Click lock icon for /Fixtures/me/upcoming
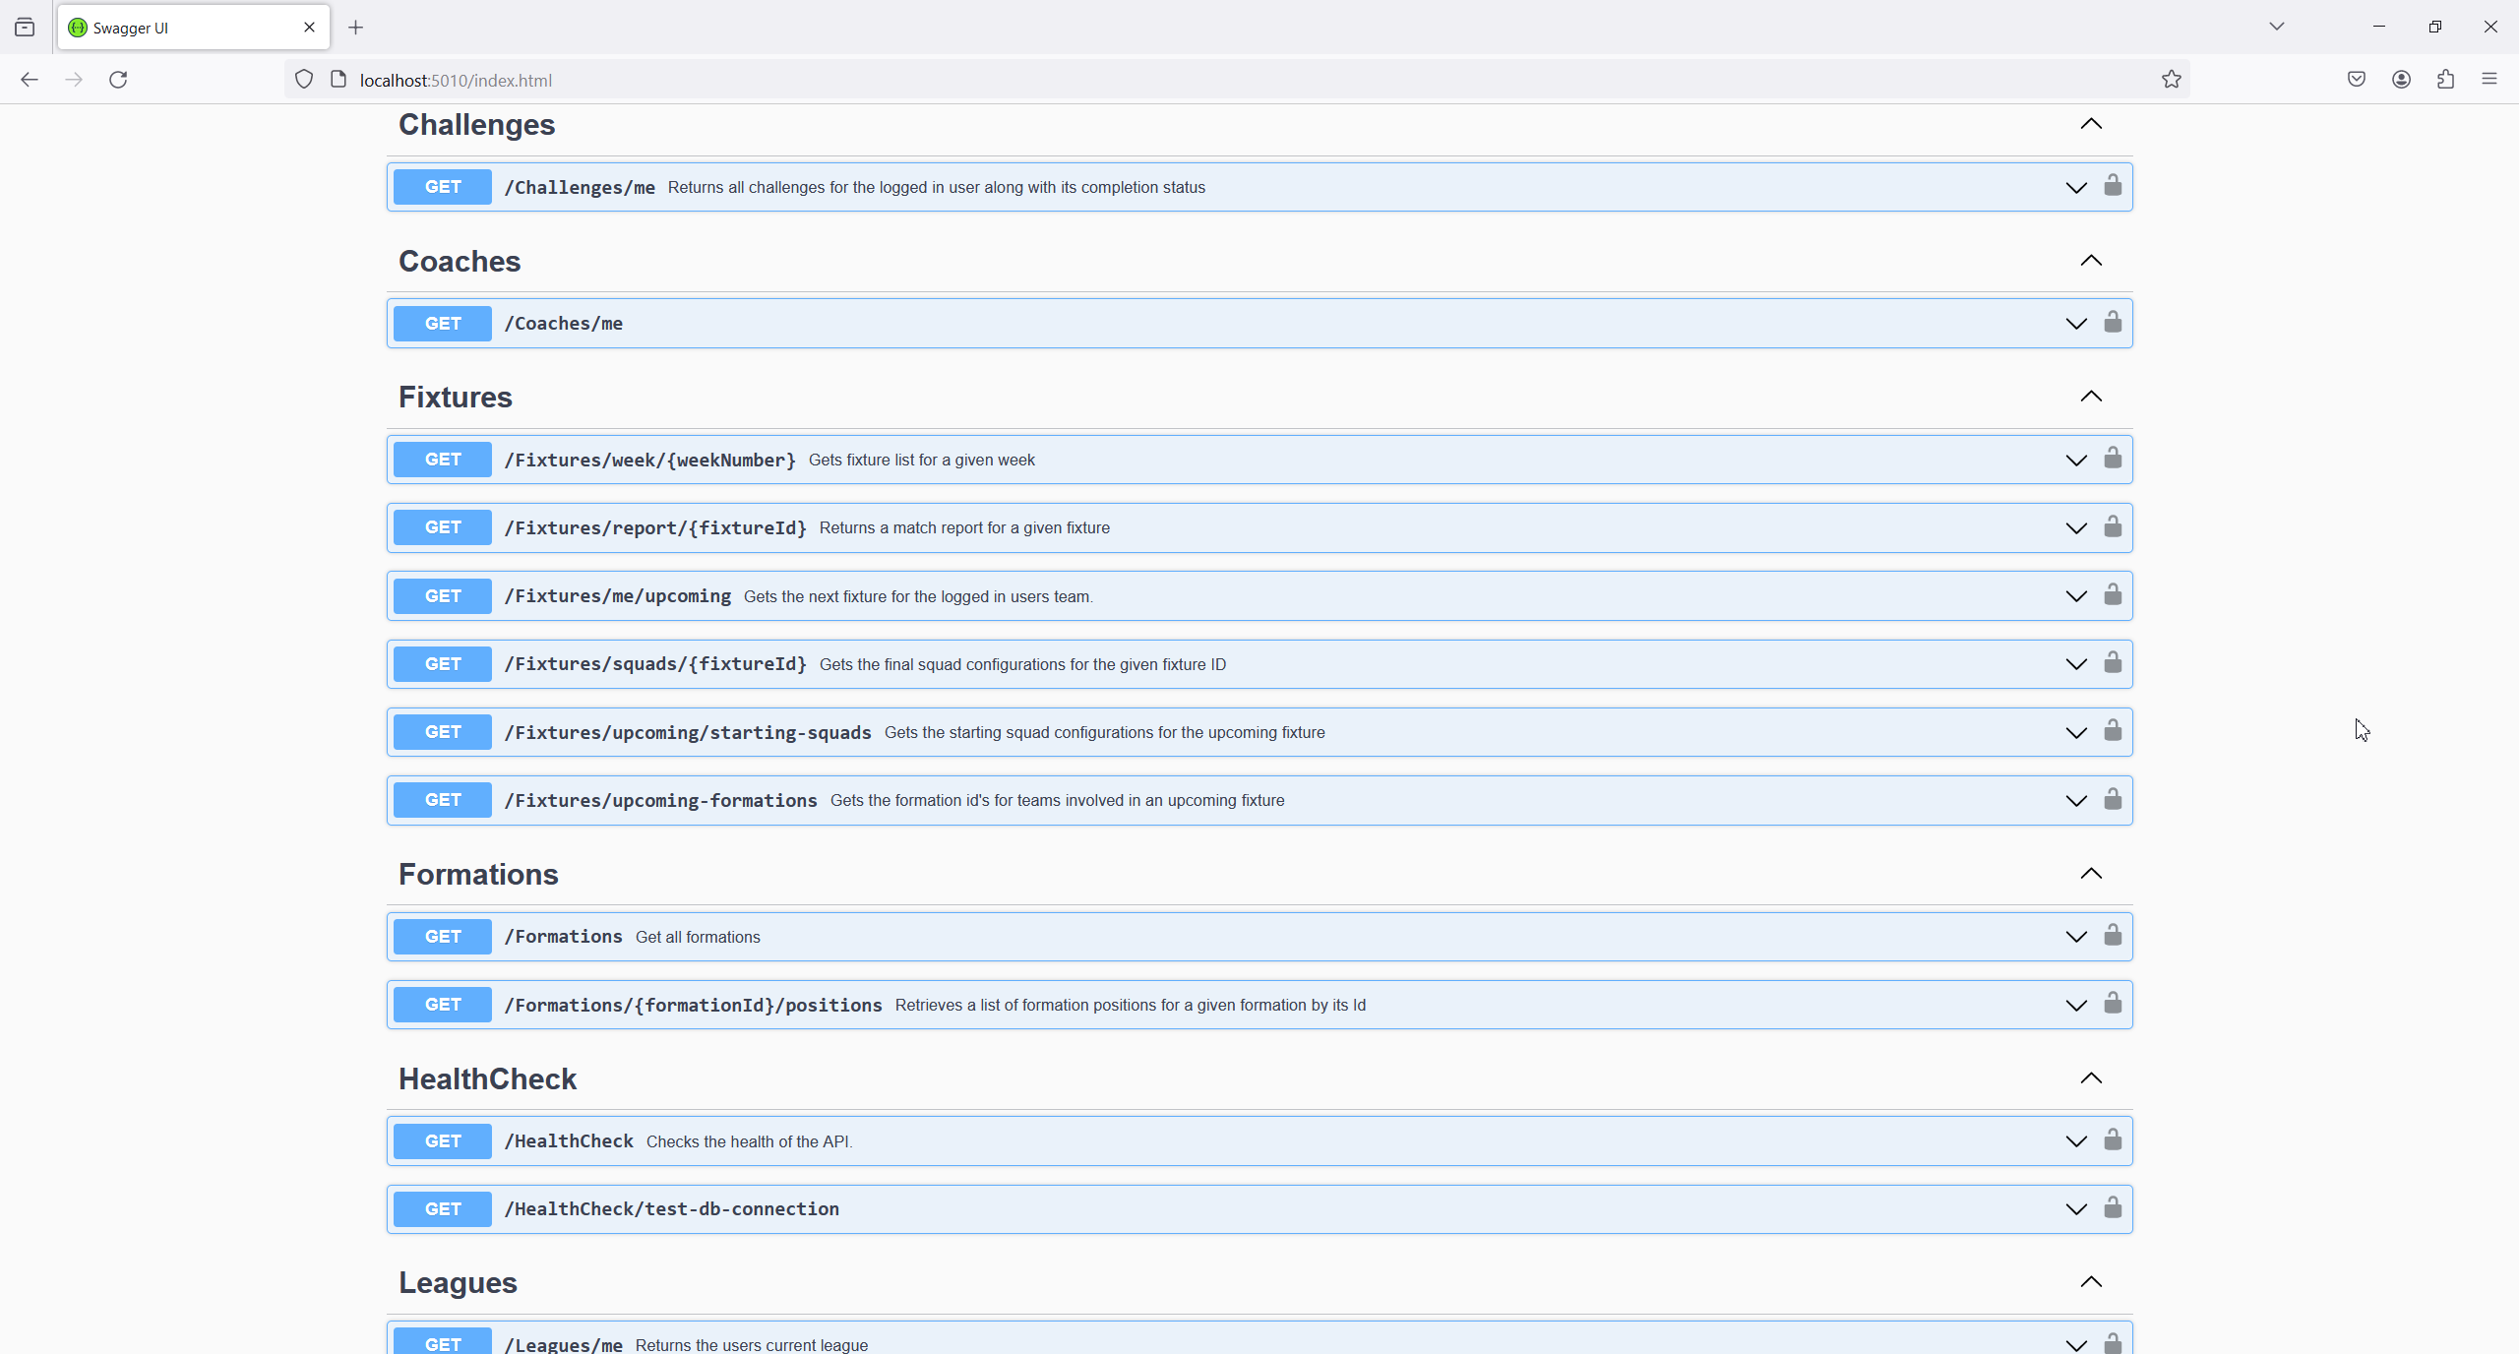Screen dimensions: 2519x1354 [2113, 595]
